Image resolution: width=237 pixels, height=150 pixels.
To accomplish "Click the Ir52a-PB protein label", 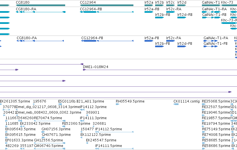I will point(152,38).
